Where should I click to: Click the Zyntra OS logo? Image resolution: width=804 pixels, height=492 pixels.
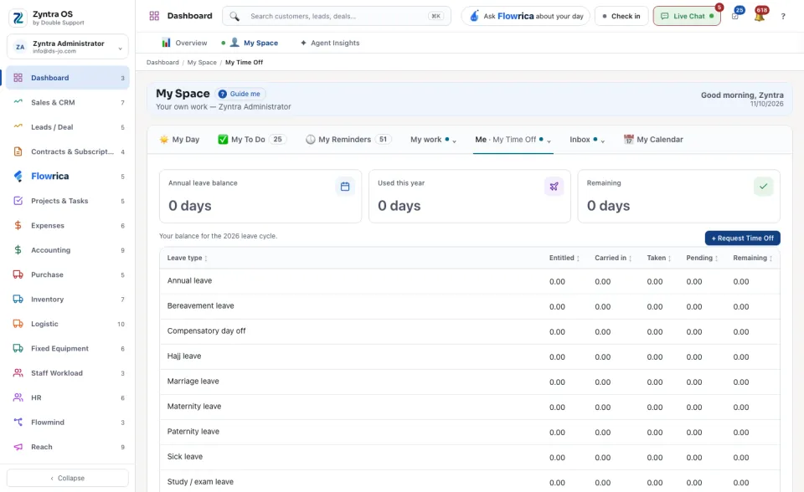click(x=18, y=18)
